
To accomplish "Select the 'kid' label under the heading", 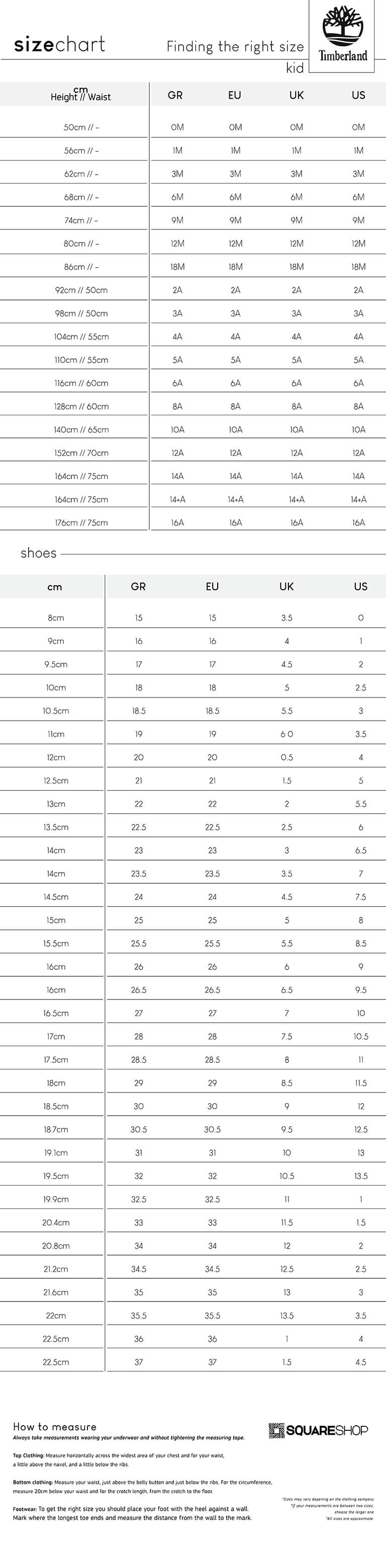I will click(295, 68).
